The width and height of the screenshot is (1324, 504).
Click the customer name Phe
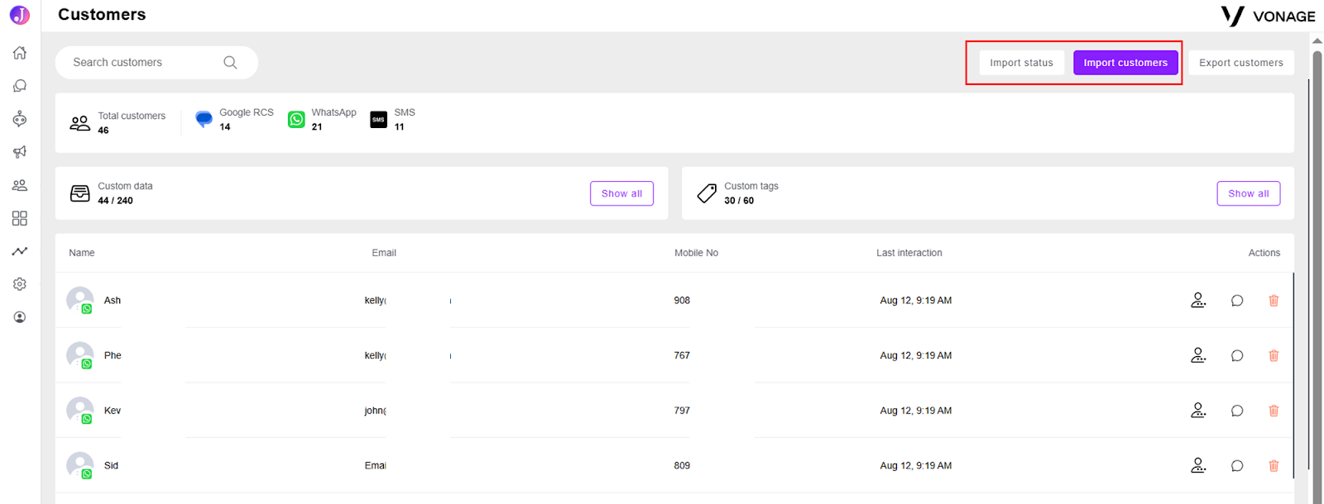pos(113,355)
